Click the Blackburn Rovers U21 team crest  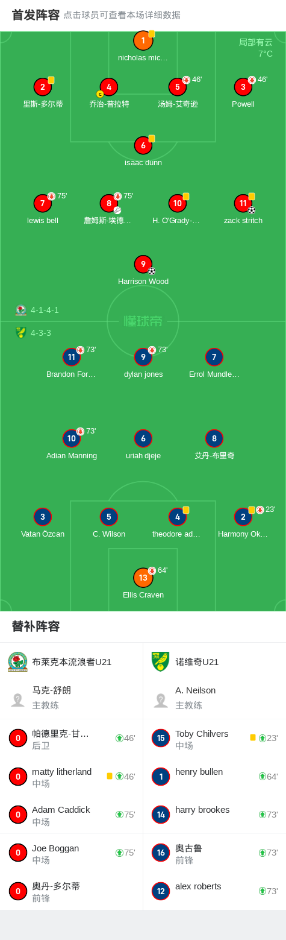18,661
